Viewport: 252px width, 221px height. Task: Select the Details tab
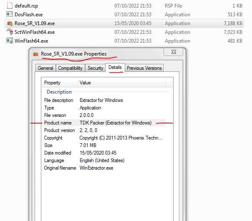point(115,67)
